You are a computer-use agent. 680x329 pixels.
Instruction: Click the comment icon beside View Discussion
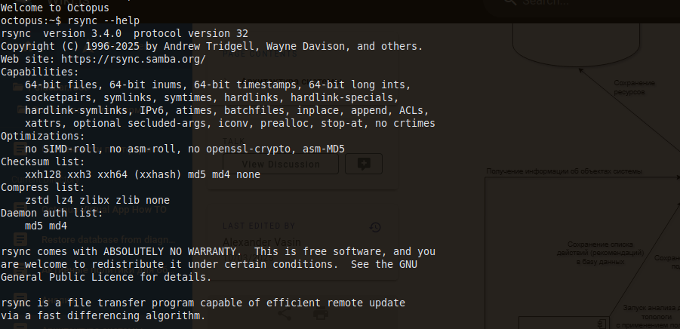click(364, 164)
